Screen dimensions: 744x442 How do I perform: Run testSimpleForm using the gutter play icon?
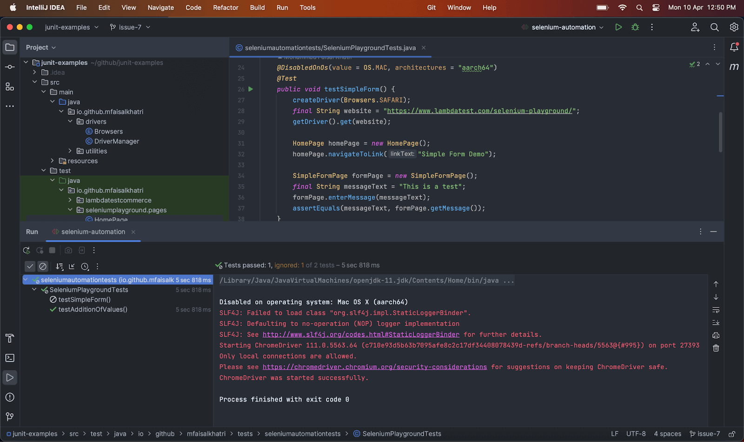pos(250,89)
